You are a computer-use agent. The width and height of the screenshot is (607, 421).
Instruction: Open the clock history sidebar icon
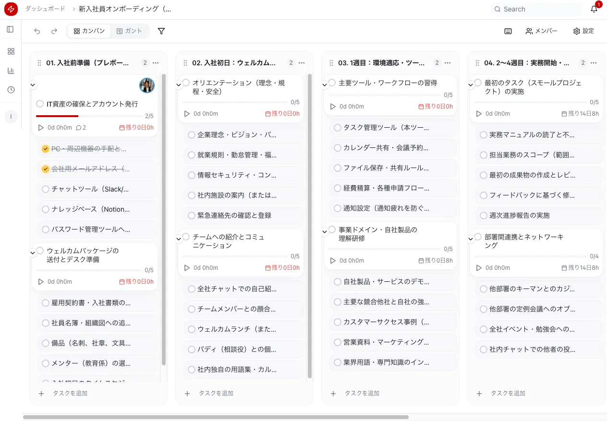click(11, 90)
